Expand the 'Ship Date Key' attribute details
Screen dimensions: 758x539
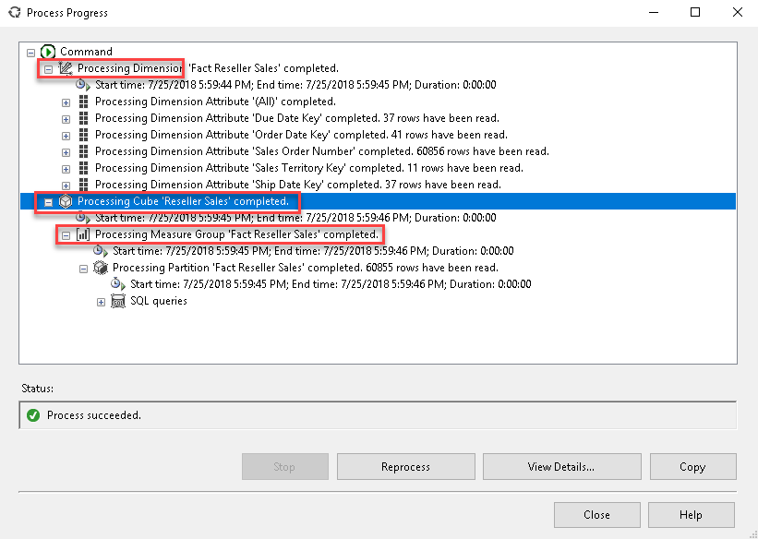[x=65, y=184]
